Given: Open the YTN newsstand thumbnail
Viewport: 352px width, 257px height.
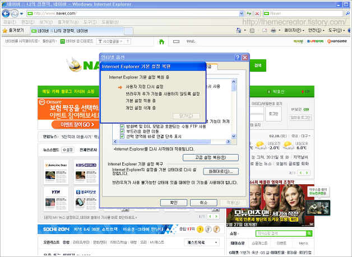Looking at the screenshot, I should pyautogui.click(x=56, y=199).
